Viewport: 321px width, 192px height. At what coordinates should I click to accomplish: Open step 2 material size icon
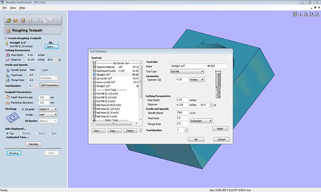pos(15,20)
